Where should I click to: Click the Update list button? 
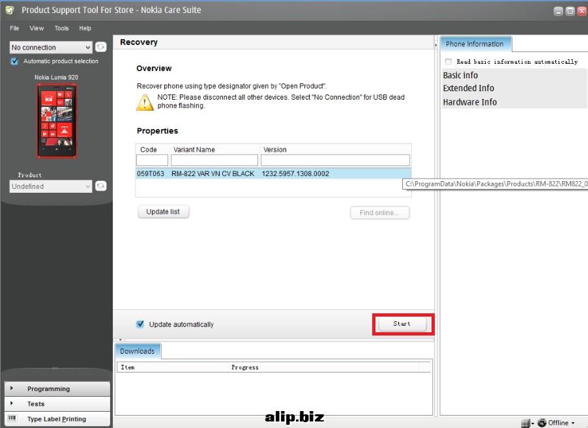pos(163,212)
